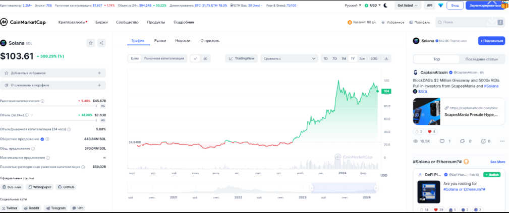Image resolution: width=509 pixels, height=213 pixels.
Task: Open Избранное watchlist in header
Action: [x=392, y=22]
